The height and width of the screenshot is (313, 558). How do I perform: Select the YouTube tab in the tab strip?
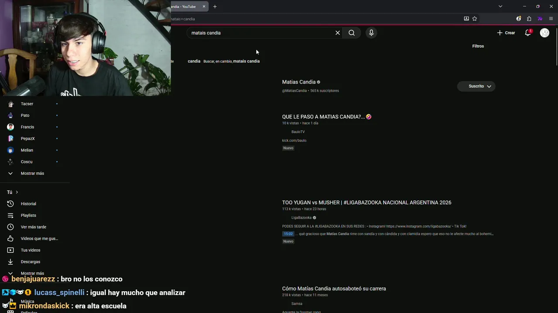coord(185,7)
